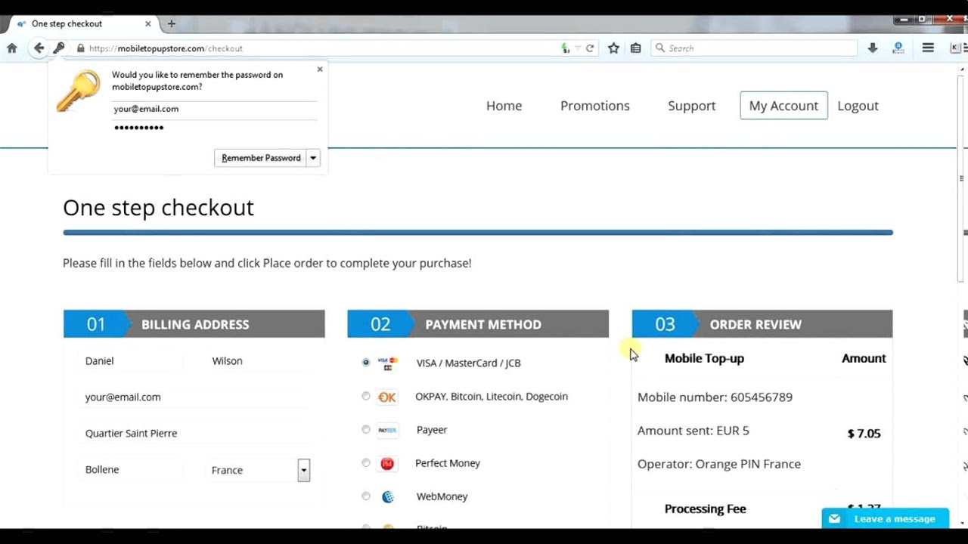Click the Perfect Money logo icon
This screenshot has height=544, width=968.
pos(387,463)
